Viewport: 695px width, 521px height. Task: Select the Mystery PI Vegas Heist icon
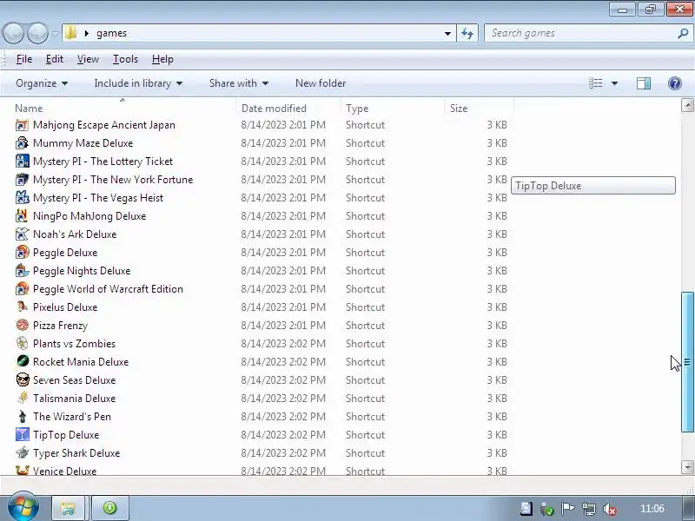[x=23, y=198]
